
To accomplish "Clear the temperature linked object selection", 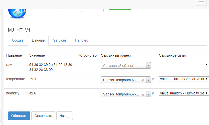I will [x=143, y=80].
